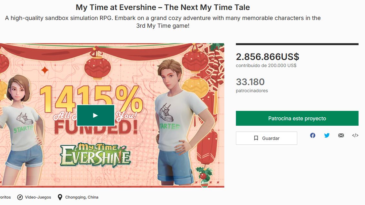Screen dimensions: 365x205
Task: Click the partially visible favoritos link
Action: (x=5, y=197)
